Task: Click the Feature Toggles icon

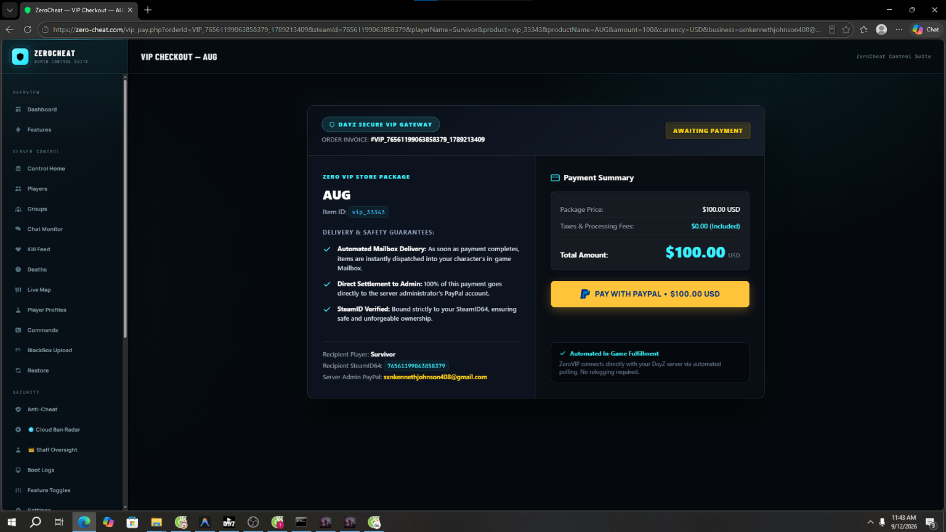Action: [x=18, y=491]
